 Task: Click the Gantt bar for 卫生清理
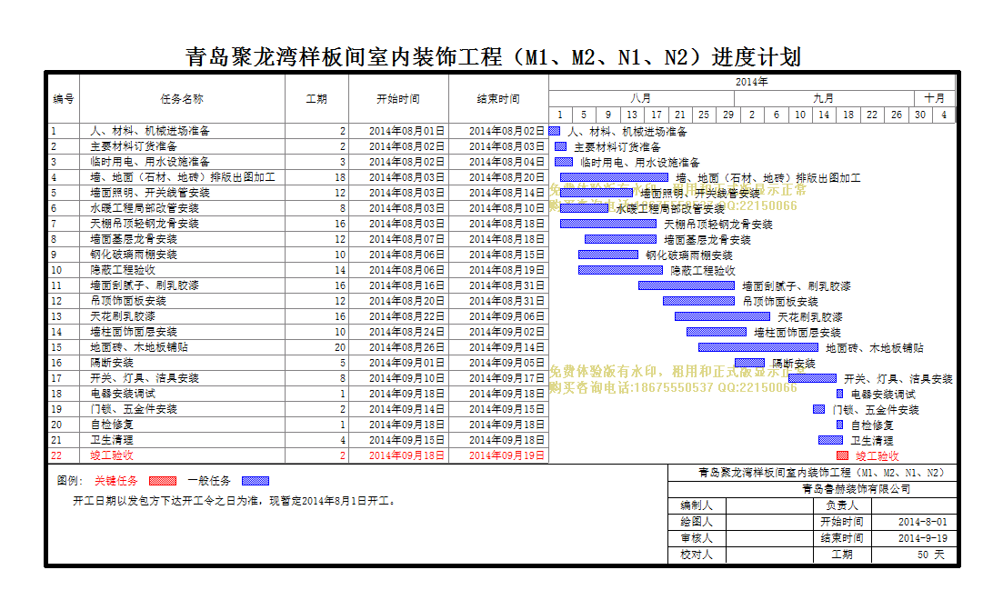click(x=830, y=440)
